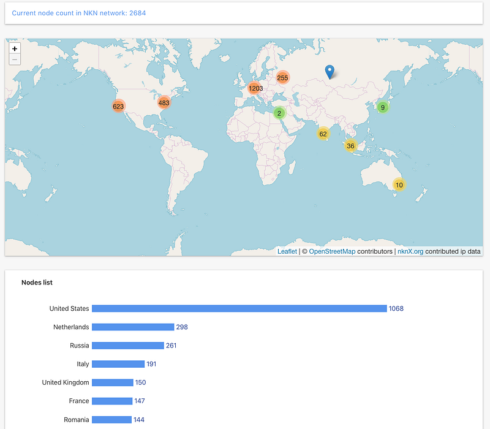
Task: Click the blue location pin marker
Action: 330,72
